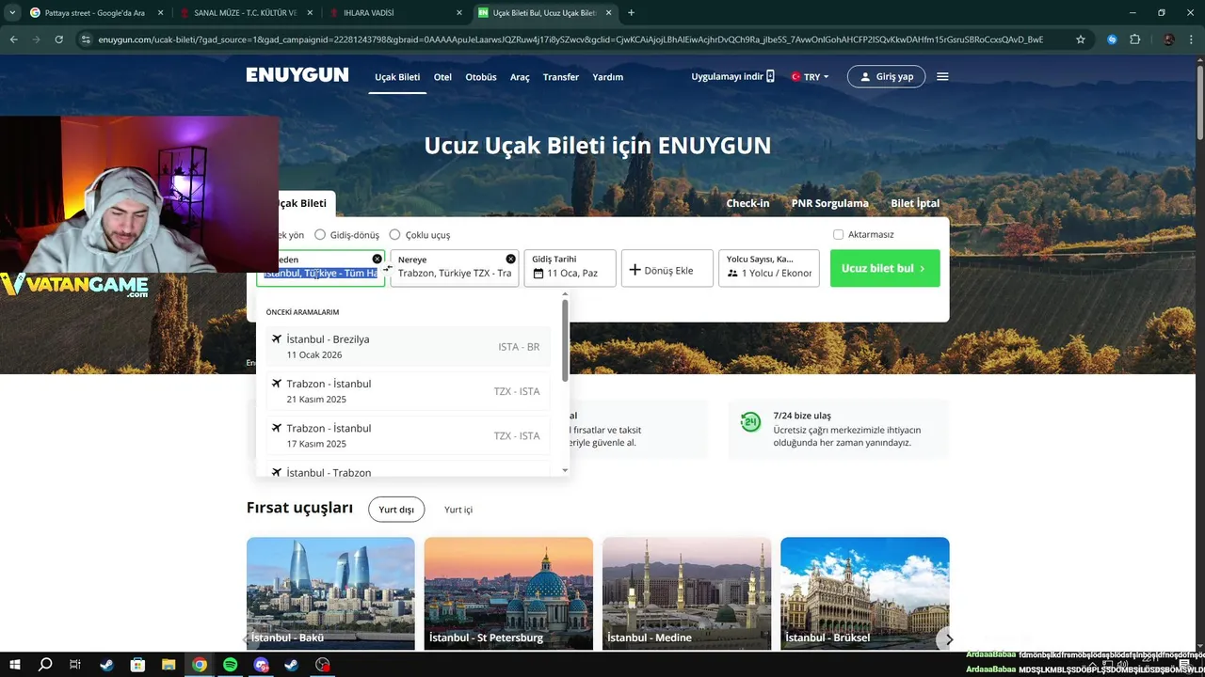Clear the Nereden field with X icon

(x=378, y=259)
